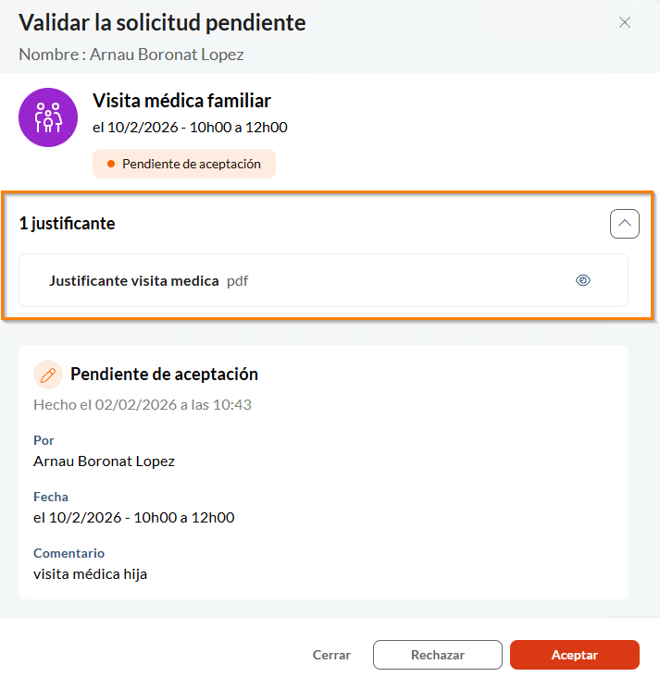Image resolution: width=660 pixels, height=689 pixels.
Task: Click the Rechazar button
Action: tap(438, 655)
